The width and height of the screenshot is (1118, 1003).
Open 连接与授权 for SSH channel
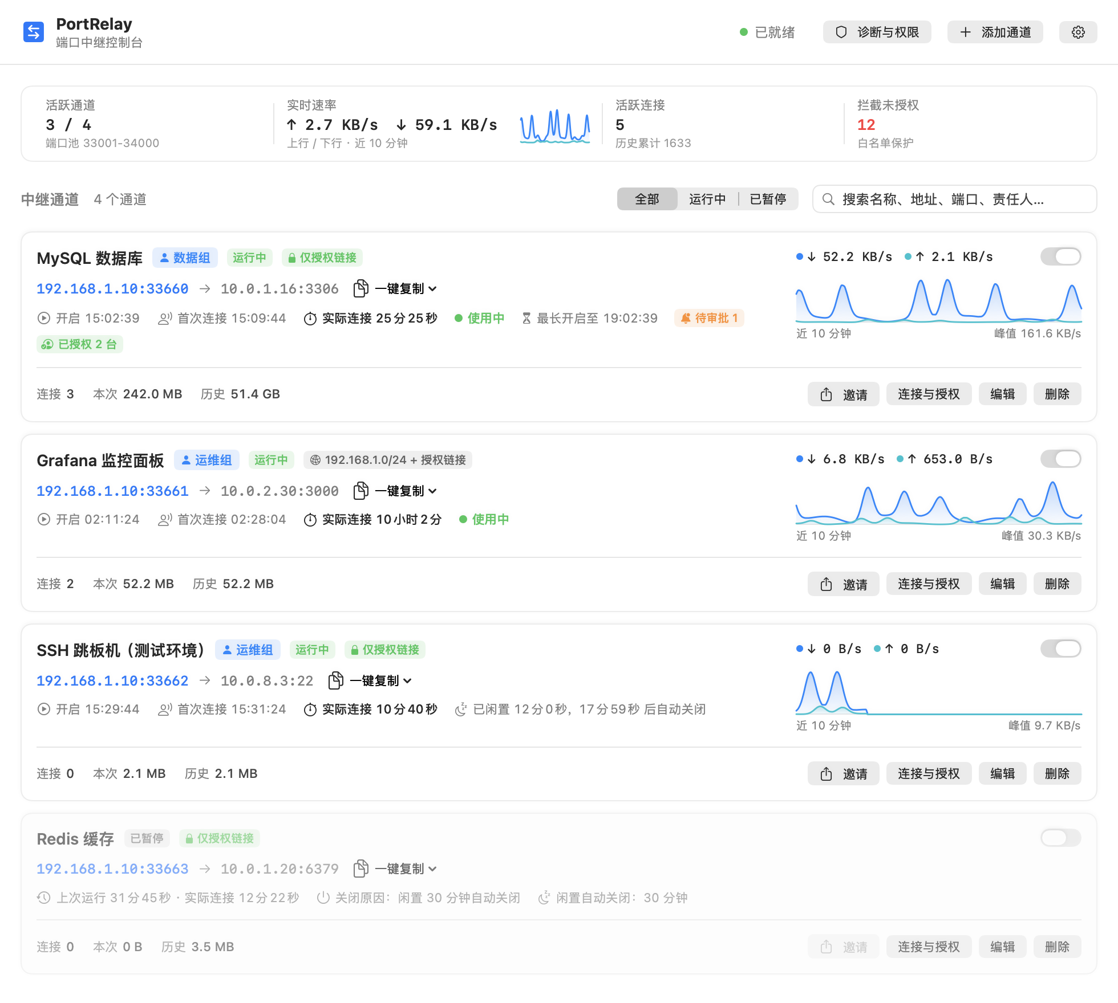(929, 773)
